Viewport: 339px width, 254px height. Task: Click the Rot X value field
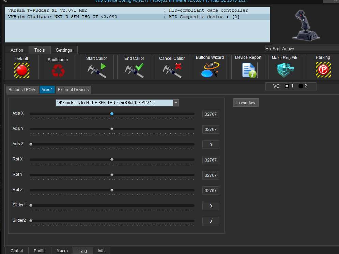(211, 160)
